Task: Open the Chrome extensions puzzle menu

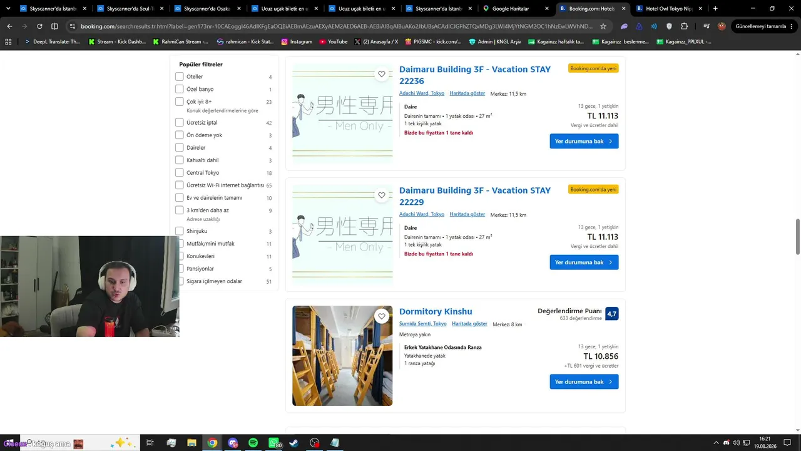Action: point(684,26)
